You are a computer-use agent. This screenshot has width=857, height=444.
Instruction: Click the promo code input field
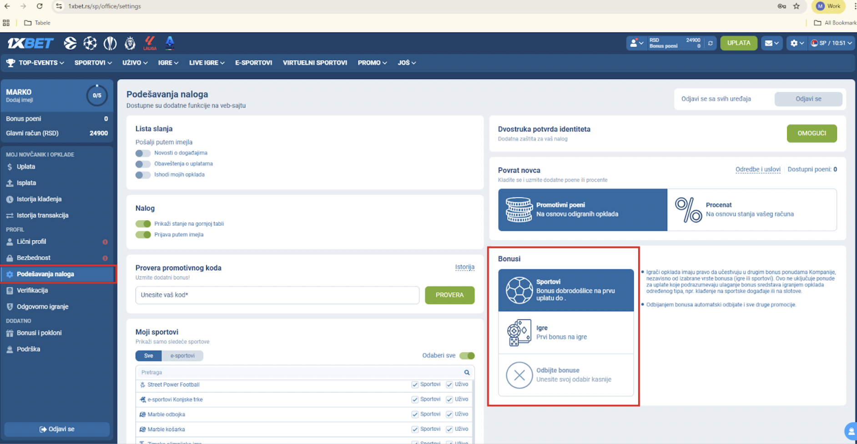click(x=277, y=295)
